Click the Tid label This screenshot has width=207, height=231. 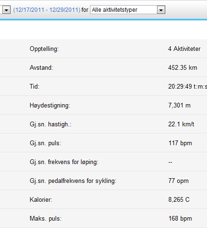(x=34, y=86)
